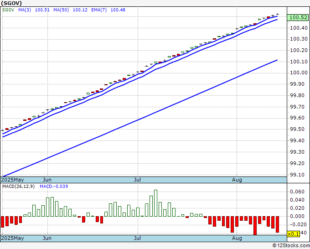
Task: Click the 0.000 MACD axis label
Action: pos(297,216)
